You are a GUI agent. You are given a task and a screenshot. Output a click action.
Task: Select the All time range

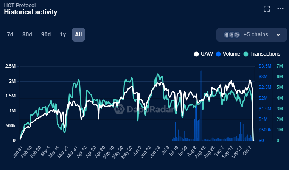(78, 34)
